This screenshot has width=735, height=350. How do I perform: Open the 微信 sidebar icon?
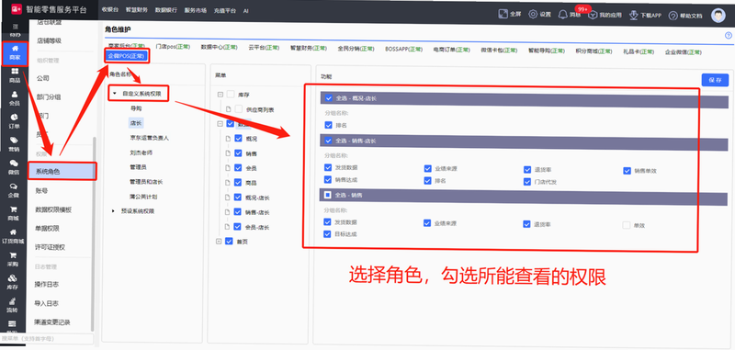pyautogui.click(x=15, y=167)
